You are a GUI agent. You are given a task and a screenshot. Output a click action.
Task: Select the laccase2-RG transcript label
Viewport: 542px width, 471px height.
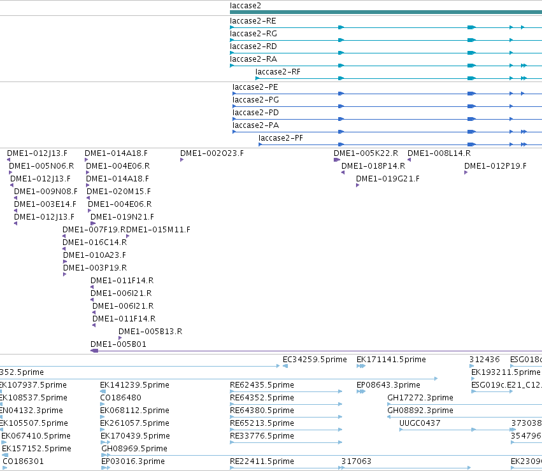(x=253, y=34)
